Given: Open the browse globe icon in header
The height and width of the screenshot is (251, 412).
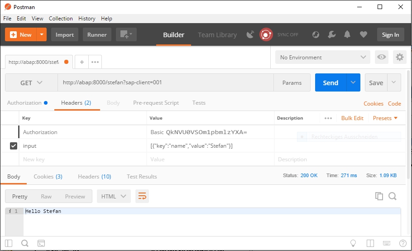Looking at the screenshot, I should click(316, 34).
